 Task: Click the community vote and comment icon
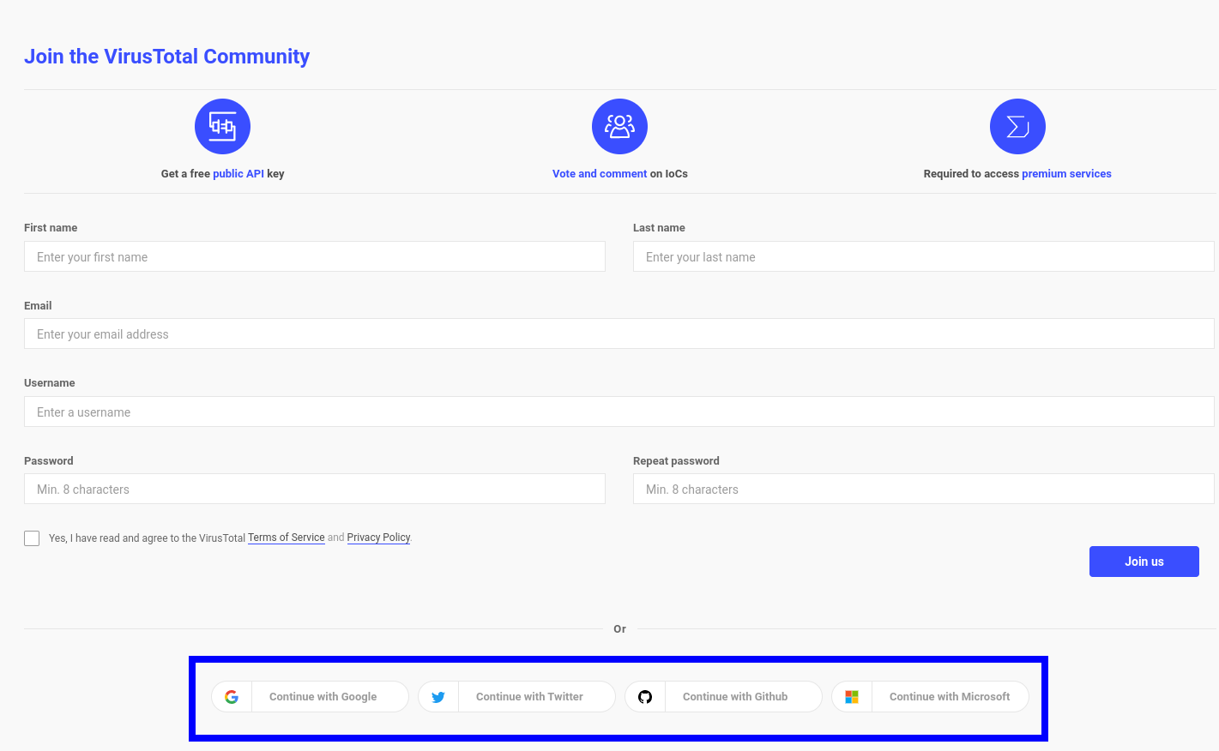point(619,127)
